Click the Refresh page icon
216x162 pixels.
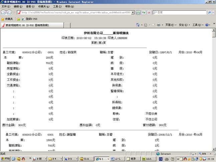(x=144, y=12)
